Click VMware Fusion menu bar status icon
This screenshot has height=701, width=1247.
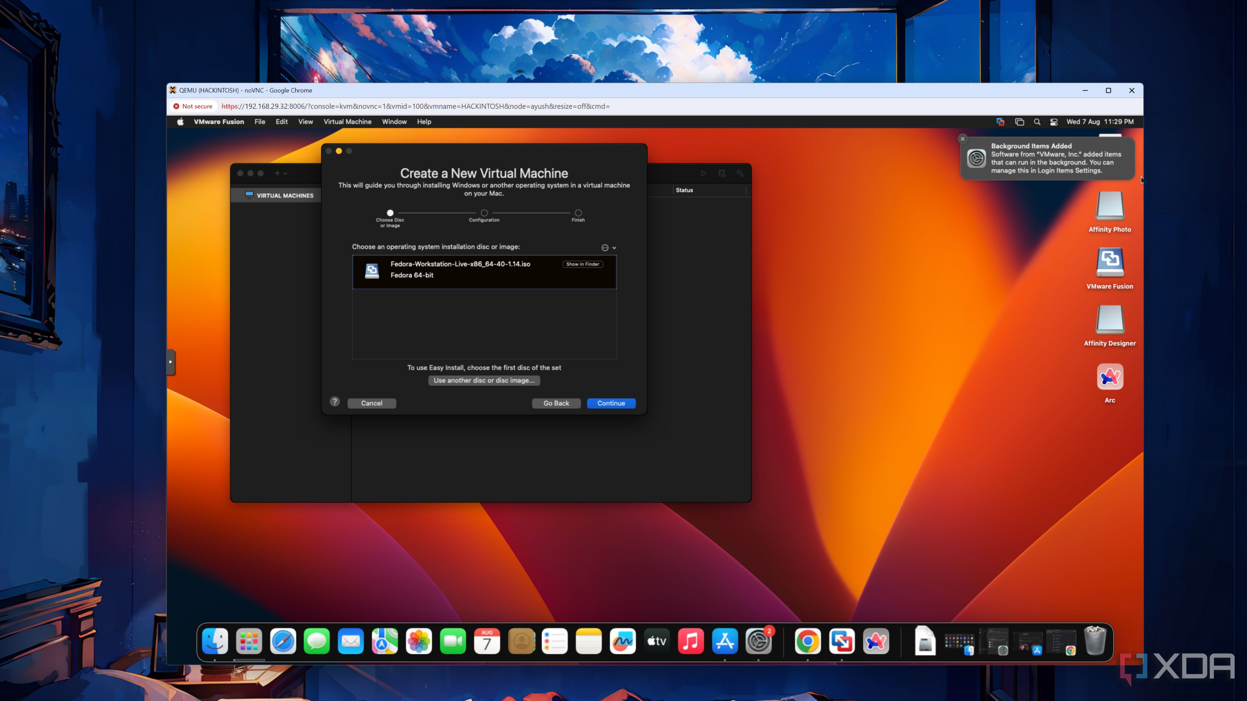pos(1000,122)
